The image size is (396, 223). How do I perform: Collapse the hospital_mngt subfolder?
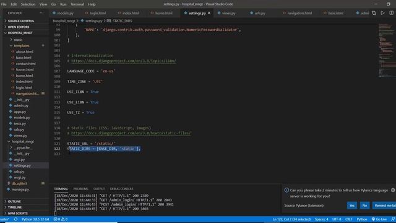23,142
